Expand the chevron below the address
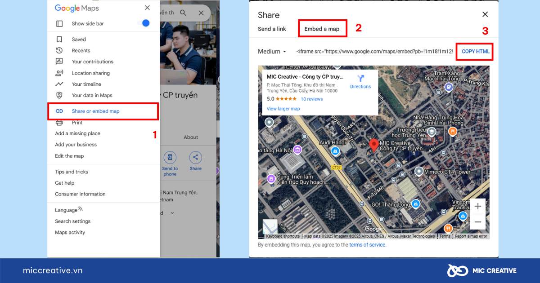Viewport: 540px width, 283px height. (x=172, y=213)
